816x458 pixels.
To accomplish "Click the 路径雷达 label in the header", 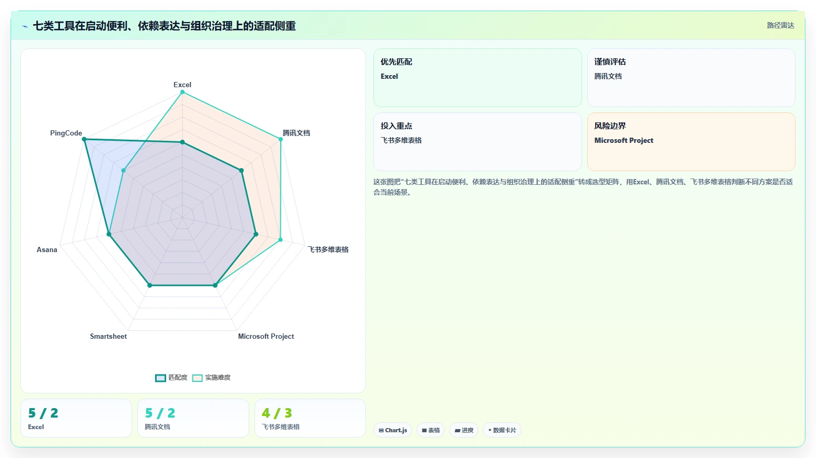I will tap(780, 25).
